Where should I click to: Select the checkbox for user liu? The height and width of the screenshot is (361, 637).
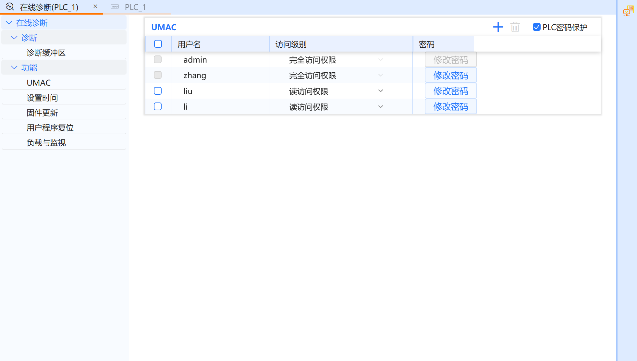pyautogui.click(x=158, y=91)
